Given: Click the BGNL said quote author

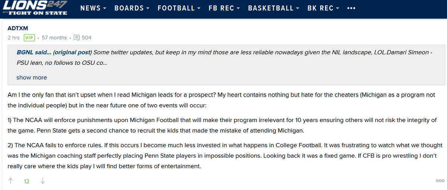Looking at the screenshot, I should (34, 52).
